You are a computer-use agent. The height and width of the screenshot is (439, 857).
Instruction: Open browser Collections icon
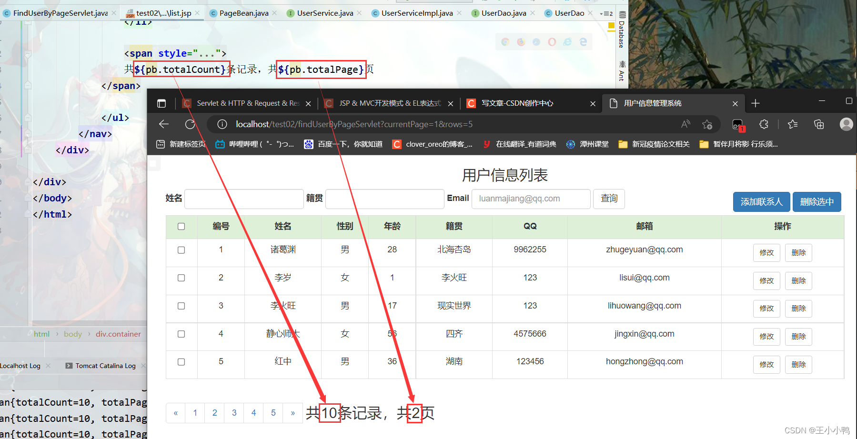(819, 124)
